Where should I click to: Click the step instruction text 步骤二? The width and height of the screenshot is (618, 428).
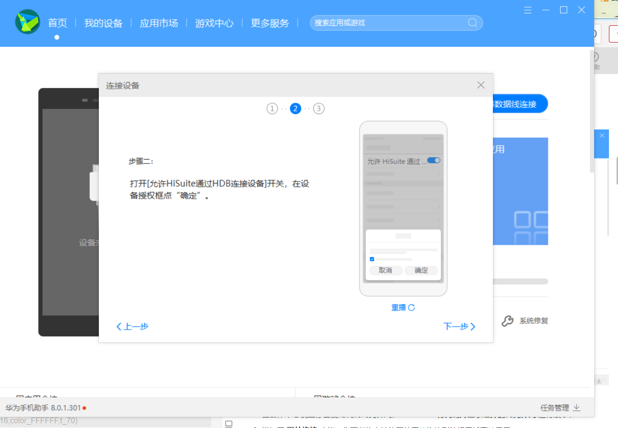tap(141, 161)
